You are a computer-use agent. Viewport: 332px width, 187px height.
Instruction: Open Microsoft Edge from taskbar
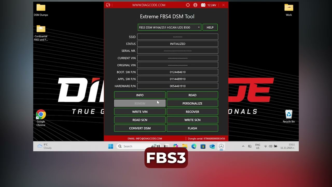194,146
